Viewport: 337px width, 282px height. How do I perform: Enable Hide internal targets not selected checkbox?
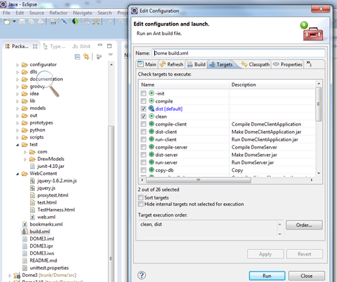click(141, 204)
